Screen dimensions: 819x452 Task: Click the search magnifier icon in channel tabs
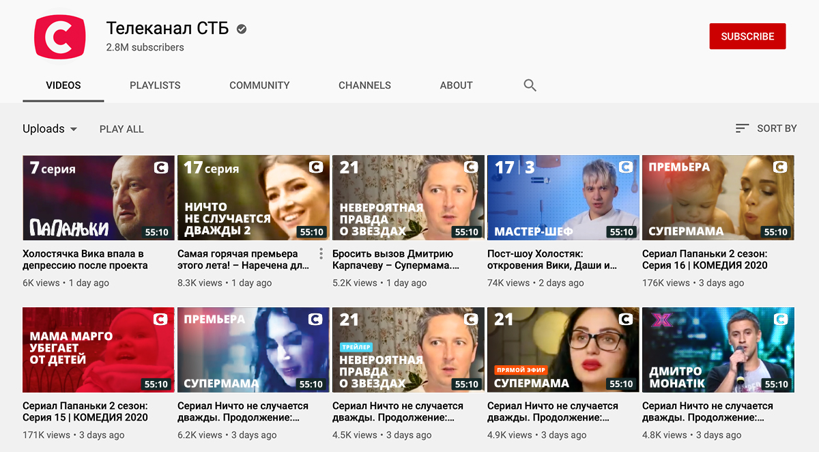pos(530,85)
